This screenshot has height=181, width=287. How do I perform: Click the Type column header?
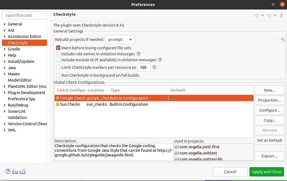138,90
